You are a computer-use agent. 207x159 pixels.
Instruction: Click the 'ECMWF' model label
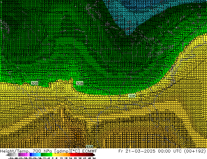(x=90, y=151)
